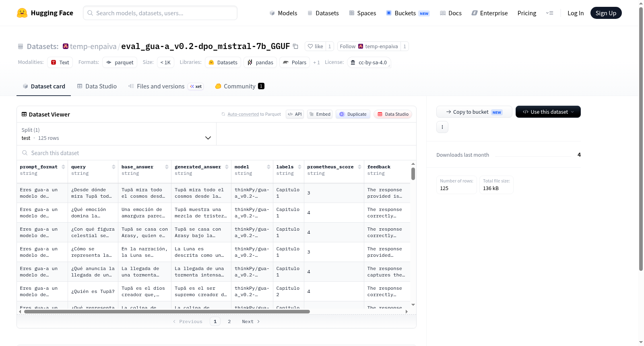Click the Next page button
644x346 pixels.
pyautogui.click(x=251, y=321)
